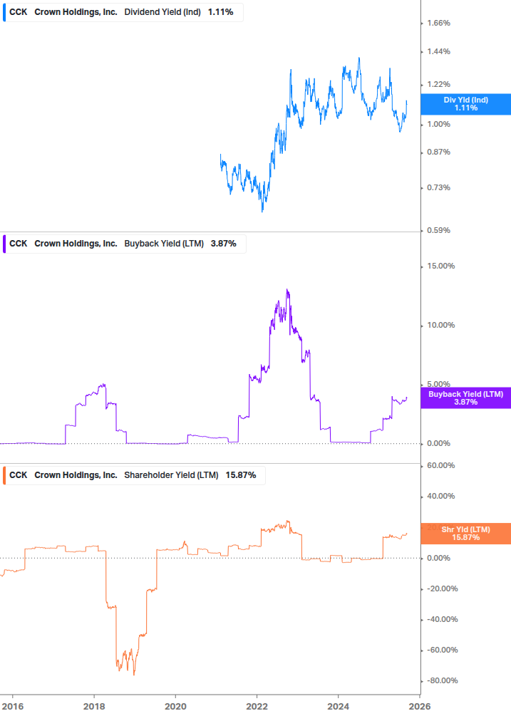Click the 0.00% shareholder yield axis label
The image size is (511, 716).
438,558
